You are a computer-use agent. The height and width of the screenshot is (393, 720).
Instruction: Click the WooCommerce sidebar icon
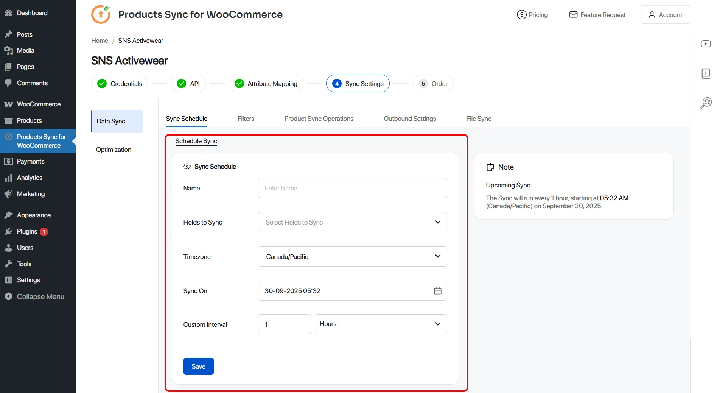tap(8, 104)
